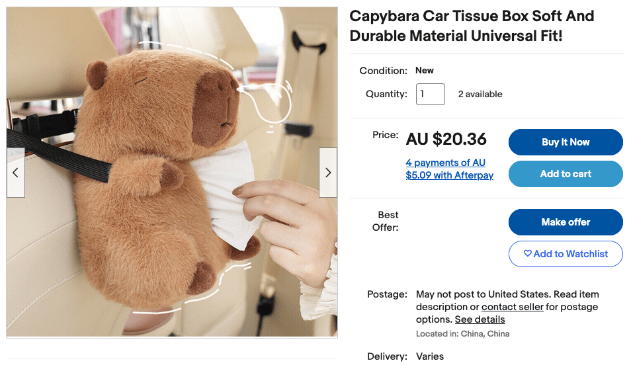This screenshot has height=365, width=629.
Task: Follow the See details postage link
Action: tap(480, 319)
